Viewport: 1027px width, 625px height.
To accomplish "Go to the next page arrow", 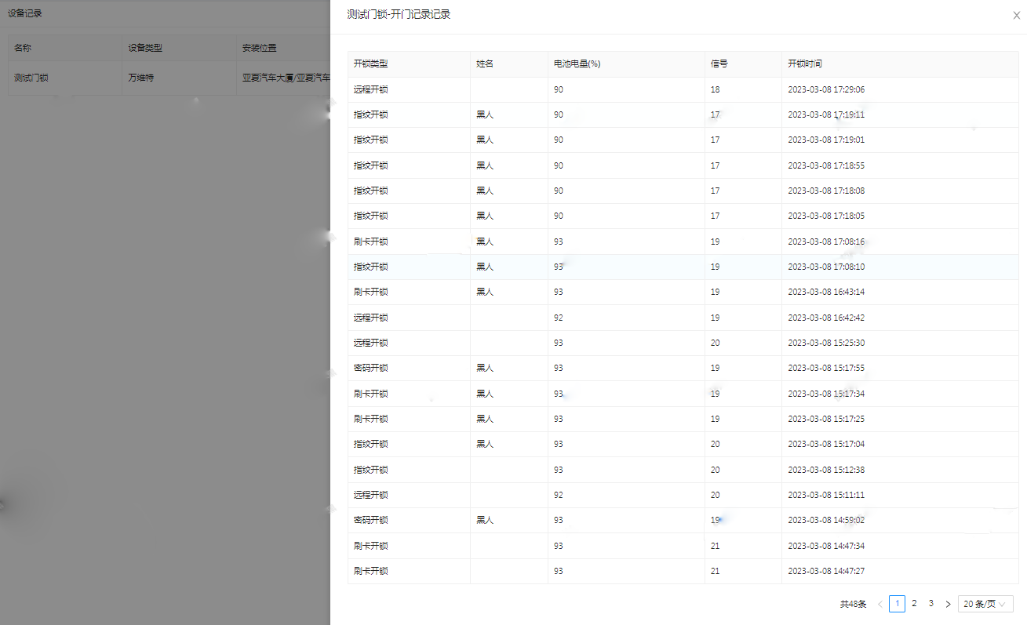I will coord(948,604).
